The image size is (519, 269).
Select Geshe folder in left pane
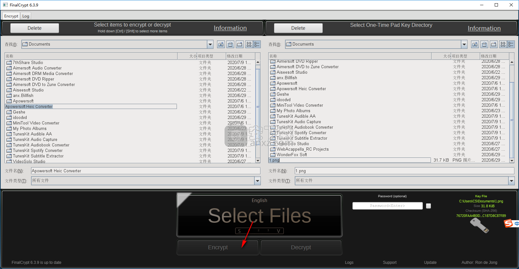(x=19, y=112)
